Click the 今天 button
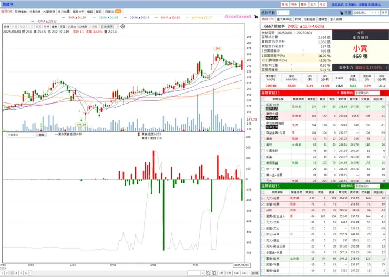This screenshot has height=277, width=389. point(384,13)
